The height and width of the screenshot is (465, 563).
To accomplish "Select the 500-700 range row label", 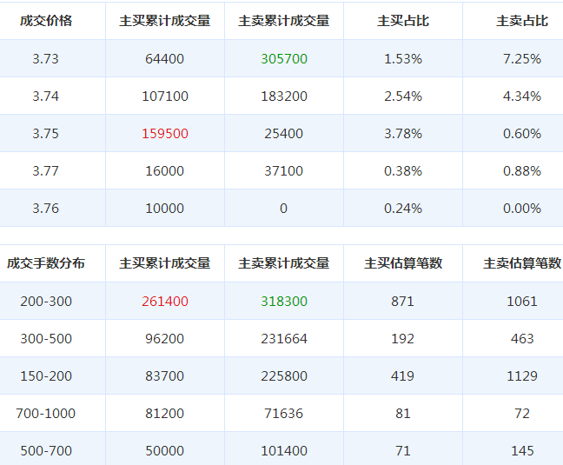I will click(x=46, y=450).
